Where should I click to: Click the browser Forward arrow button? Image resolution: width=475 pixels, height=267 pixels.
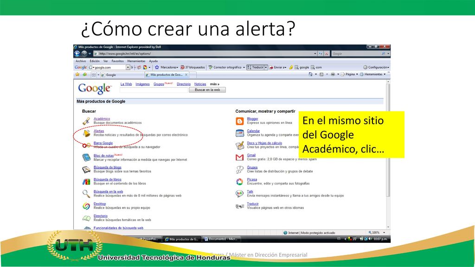(84, 54)
